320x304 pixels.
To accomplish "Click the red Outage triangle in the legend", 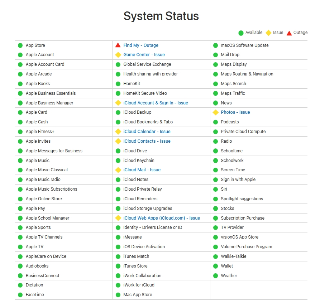I will pos(288,33).
